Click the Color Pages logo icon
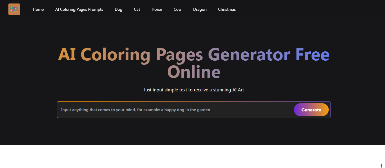 tap(14, 9)
